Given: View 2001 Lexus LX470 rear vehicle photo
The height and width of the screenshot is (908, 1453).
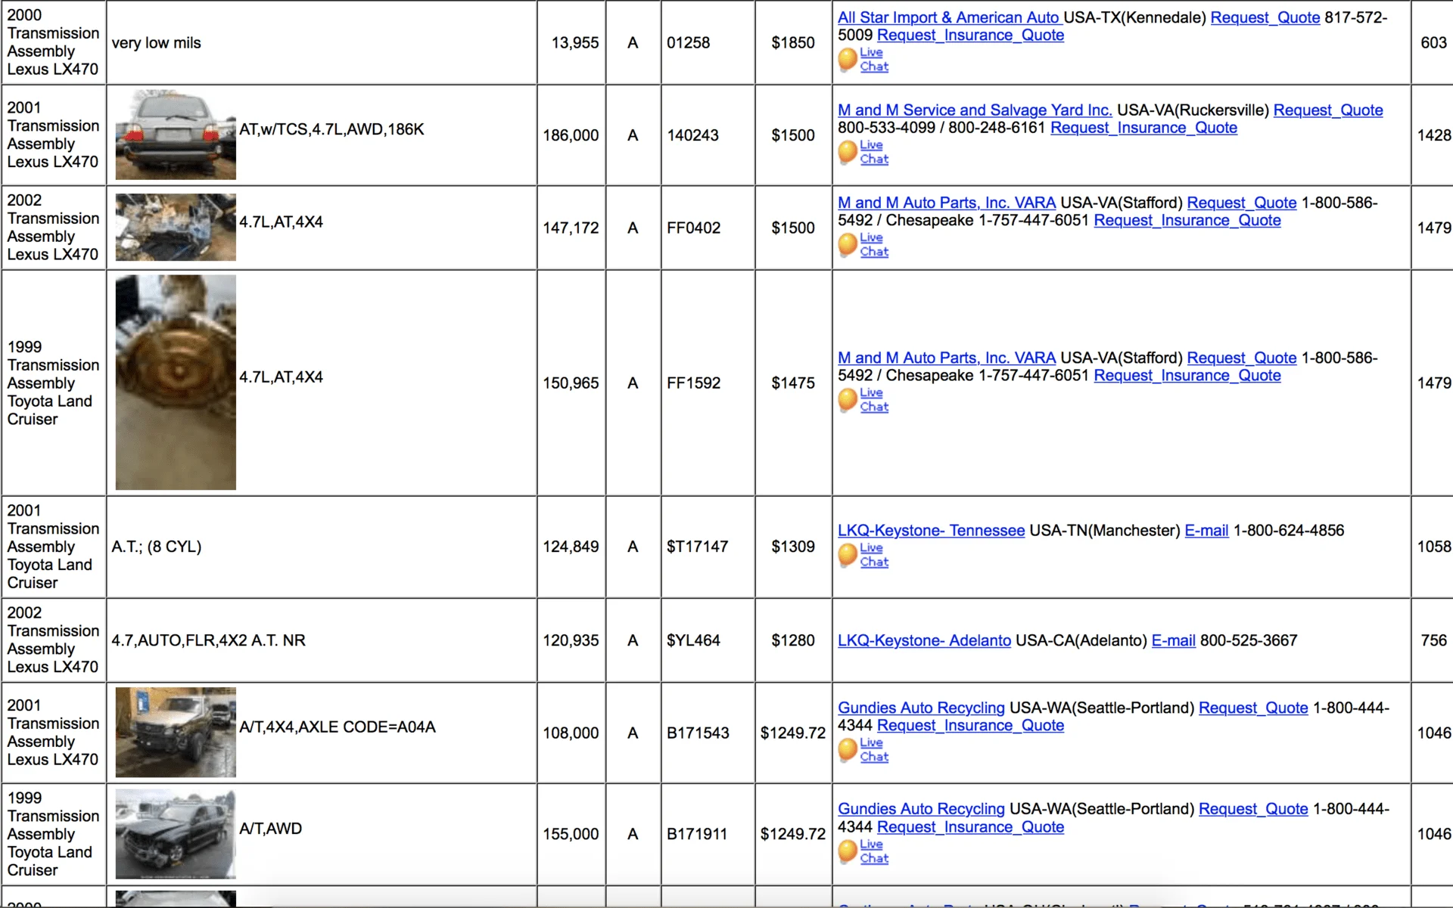Looking at the screenshot, I should [176, 135].
